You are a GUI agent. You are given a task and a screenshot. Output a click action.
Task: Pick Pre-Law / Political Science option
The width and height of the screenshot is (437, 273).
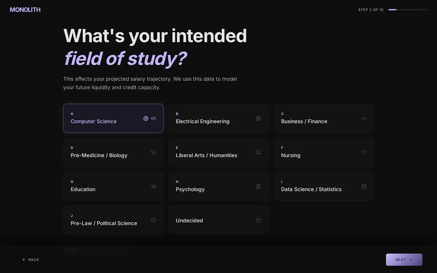113,220
